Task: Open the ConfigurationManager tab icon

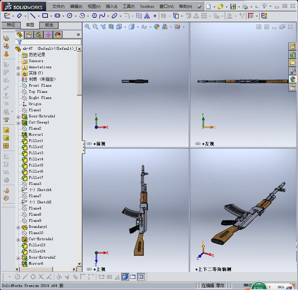Action: [39, 35]
